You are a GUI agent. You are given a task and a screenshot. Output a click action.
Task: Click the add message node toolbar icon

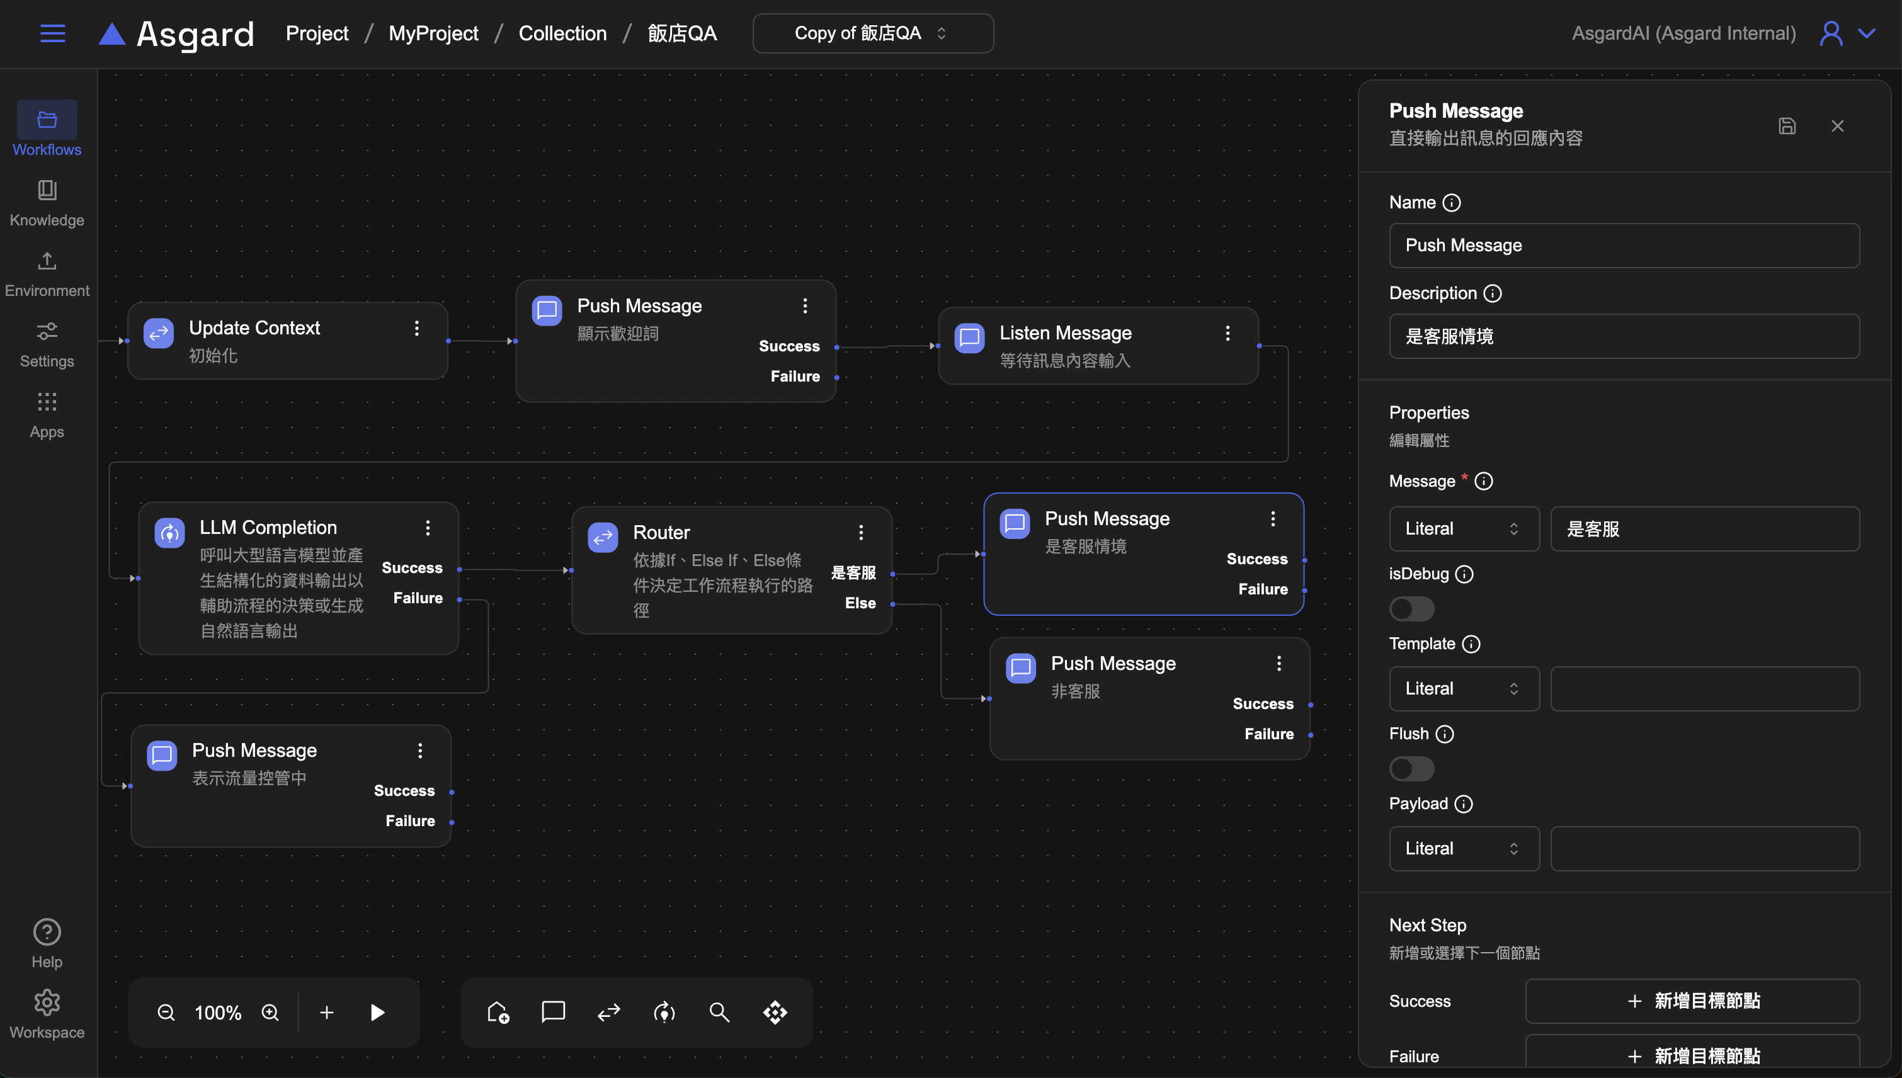(x=553, y=1012)
